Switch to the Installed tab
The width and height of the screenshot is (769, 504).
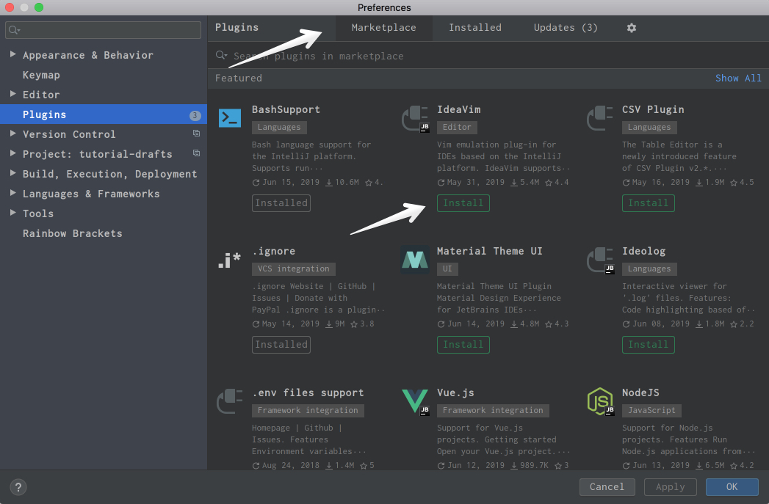(475, 28)
